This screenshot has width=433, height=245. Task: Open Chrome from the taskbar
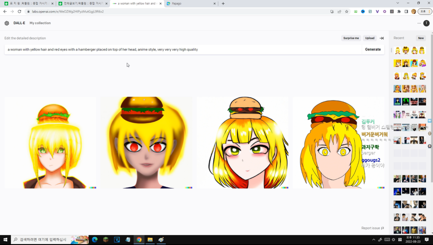(139, 239)
